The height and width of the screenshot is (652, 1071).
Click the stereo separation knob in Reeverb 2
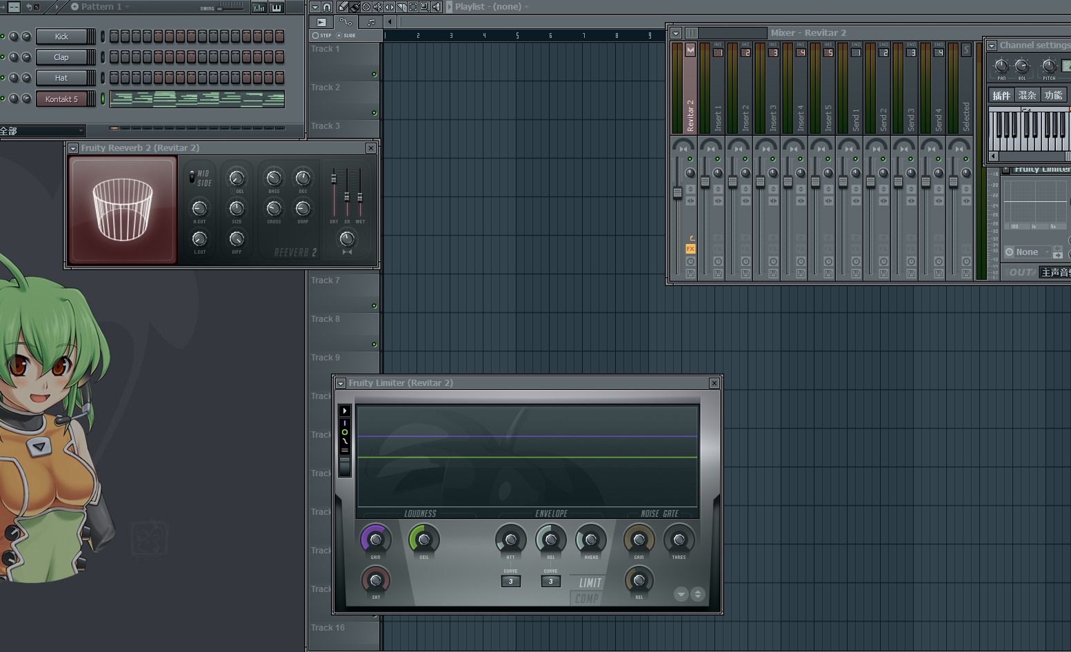coord(347,238)
